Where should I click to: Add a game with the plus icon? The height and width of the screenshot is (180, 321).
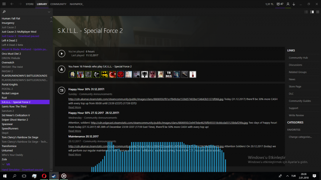tap(51, 18)
